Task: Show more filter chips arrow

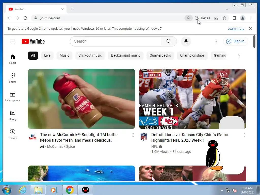Action: (239, 56)
